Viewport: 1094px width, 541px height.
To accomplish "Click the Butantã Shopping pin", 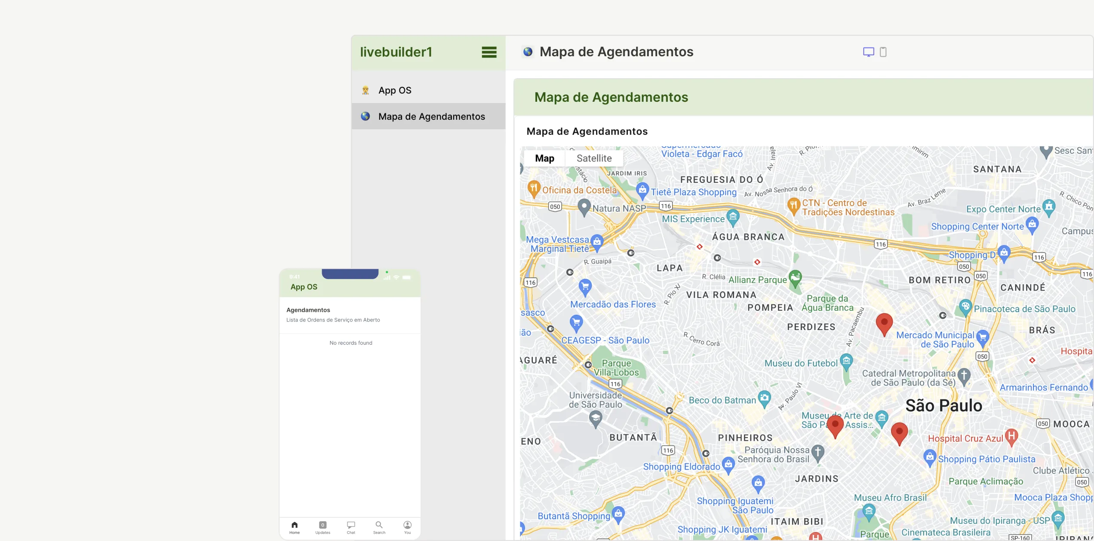I will [618, 514].
